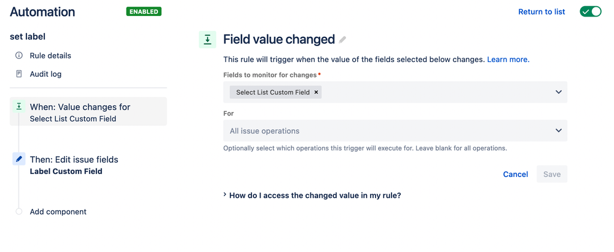Edit trigger title via pencil icon
The width and height of the screenshot is (614, 252).
(342, 39)
